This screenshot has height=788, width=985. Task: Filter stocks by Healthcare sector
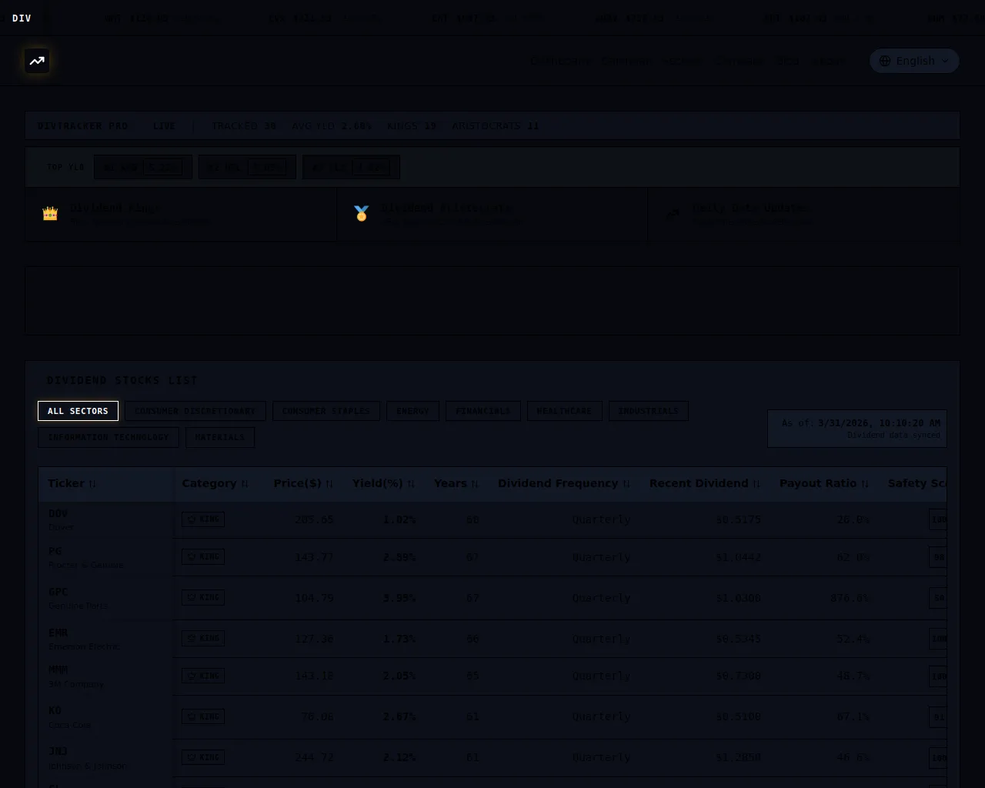coord(564,411)
